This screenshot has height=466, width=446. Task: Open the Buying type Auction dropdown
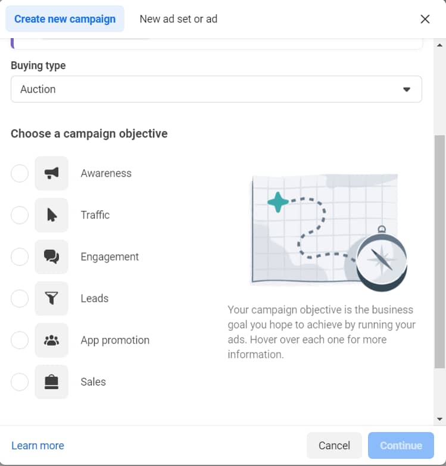coord(216,89)
